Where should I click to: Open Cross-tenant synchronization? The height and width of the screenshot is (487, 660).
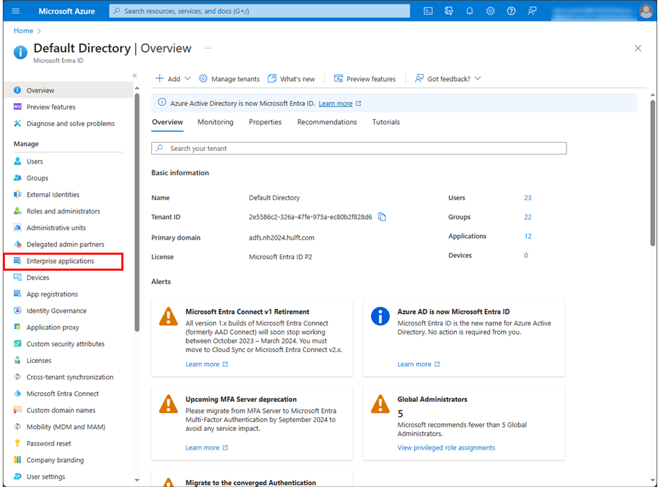69,377
